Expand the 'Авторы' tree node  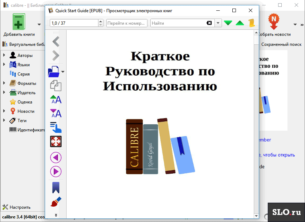pos(4,55)
